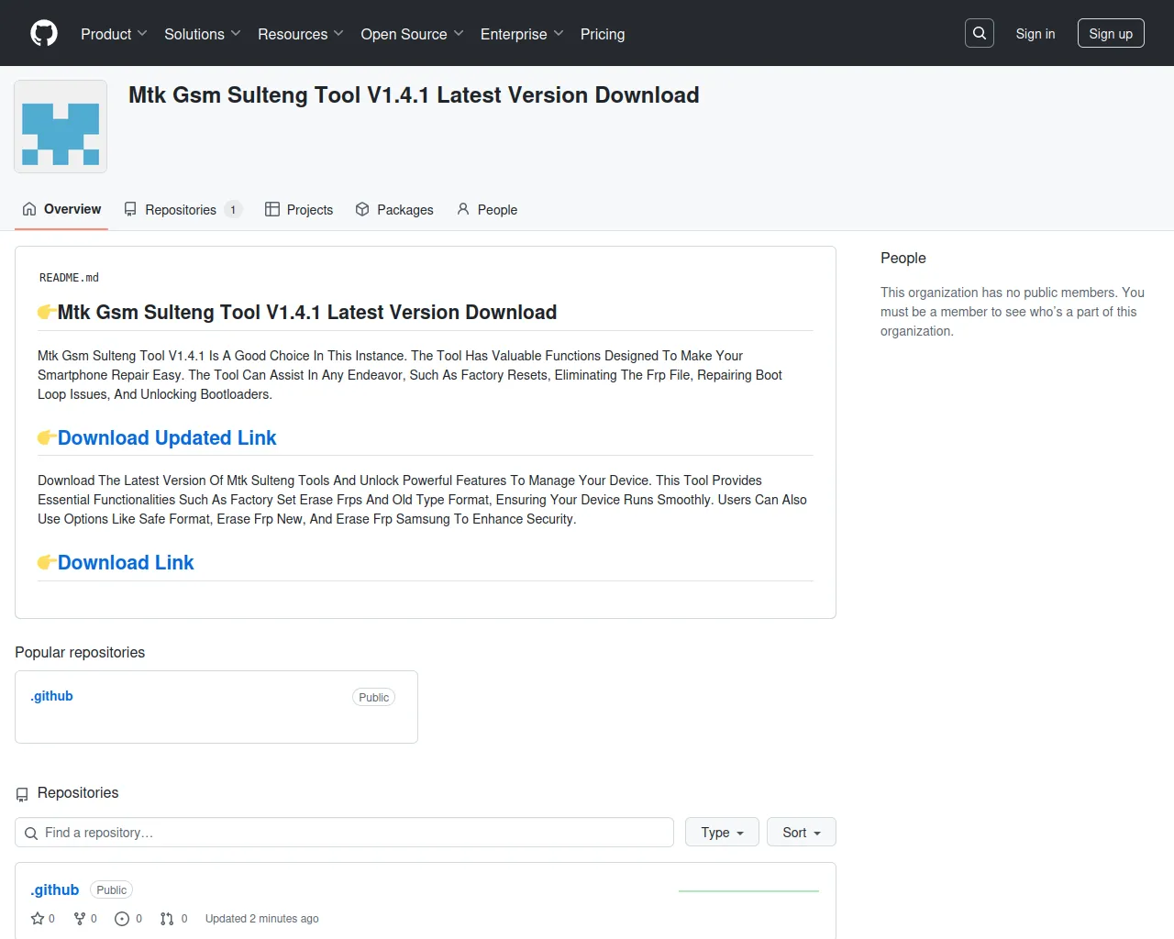Image resolution: width=1174 pixels, height=939 pixels.
Task: Select Pricing in the navigation bar
Action: tap(602, 34)
